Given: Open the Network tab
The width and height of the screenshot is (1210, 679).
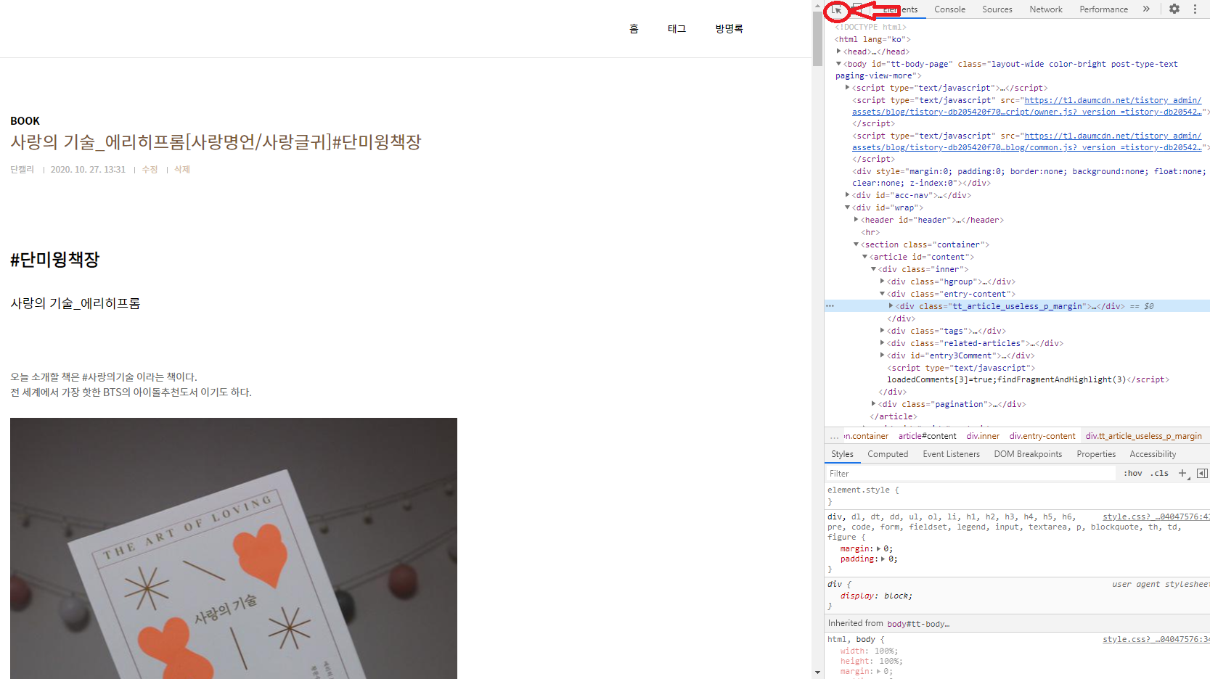Looking at the screenshot, I should tap(1045, 9).
